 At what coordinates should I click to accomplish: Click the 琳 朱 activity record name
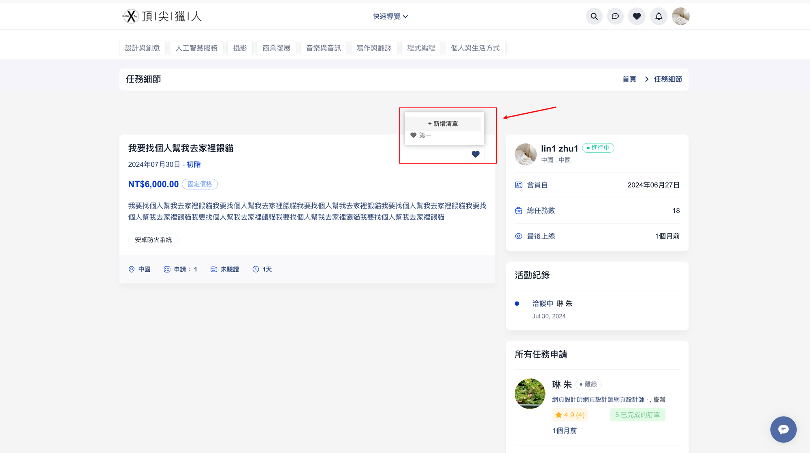(x=564, y=303)
